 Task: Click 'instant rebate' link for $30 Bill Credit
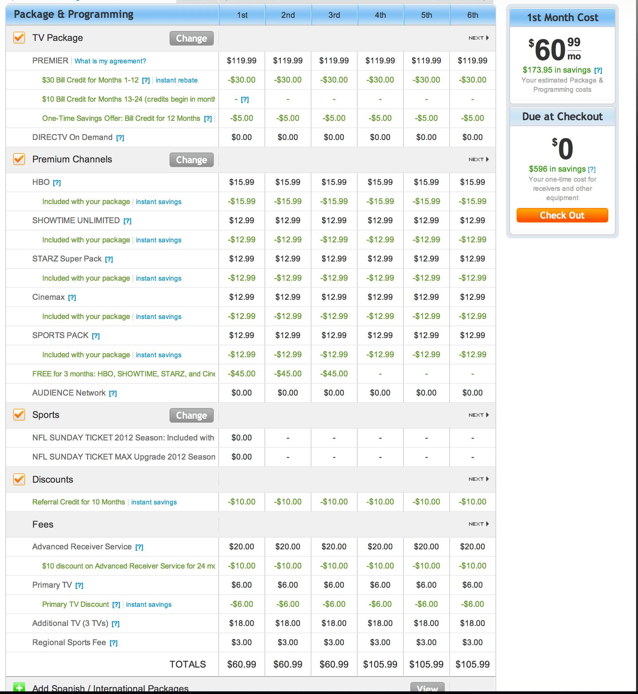tap(176, 80)
